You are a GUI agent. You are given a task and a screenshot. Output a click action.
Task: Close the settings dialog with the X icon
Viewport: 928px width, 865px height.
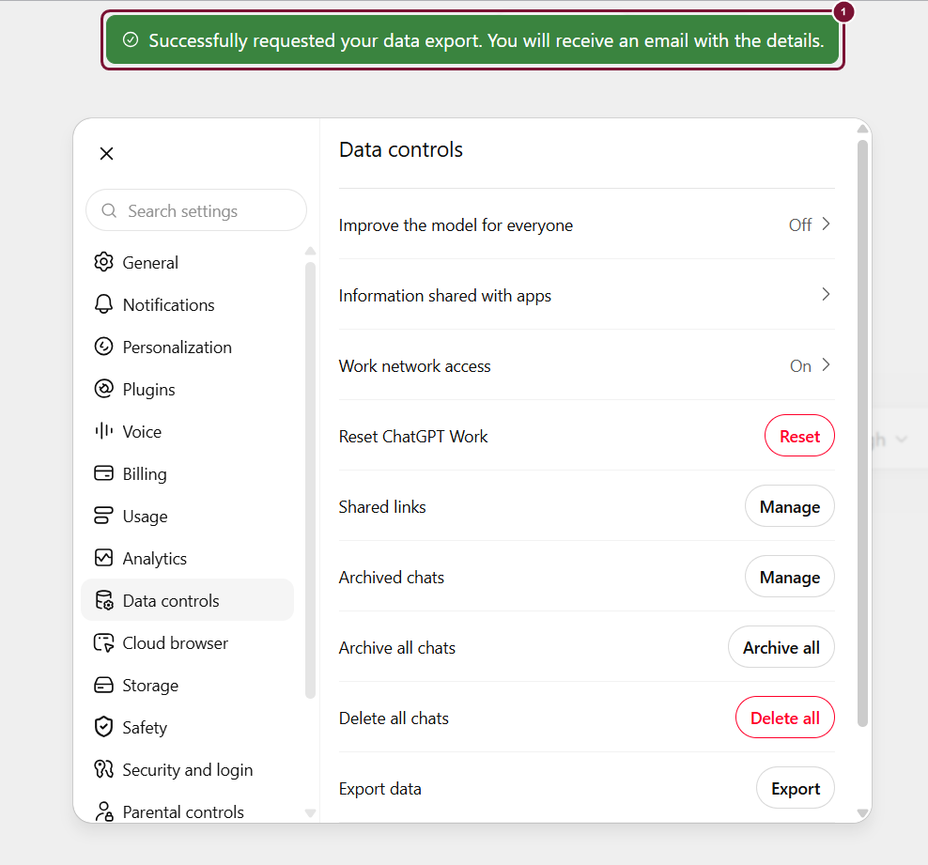pyautogui.click(x=106, y=154)
